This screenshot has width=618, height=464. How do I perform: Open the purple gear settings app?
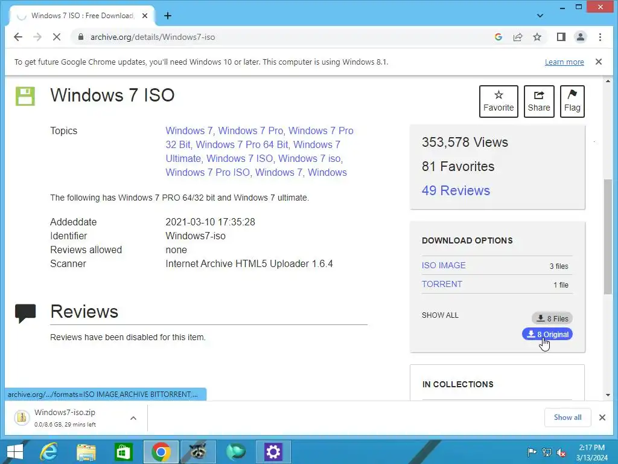pos(273,452)
